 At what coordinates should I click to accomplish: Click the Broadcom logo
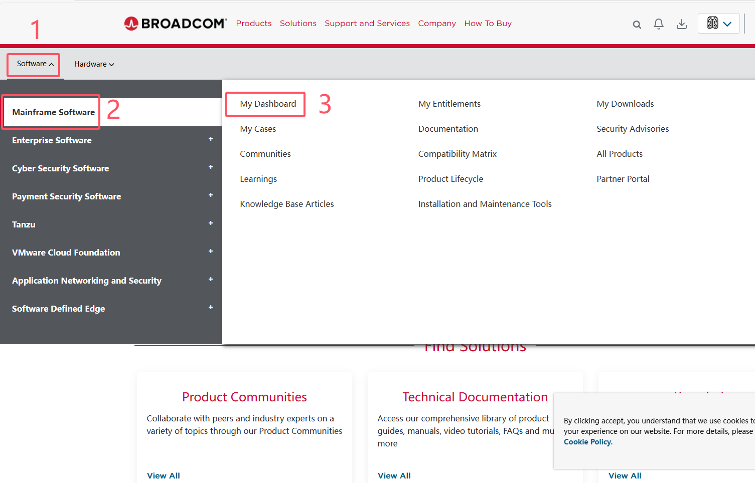click(176, 24)
